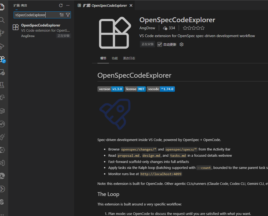Switch to the 功能 tab

coord(115,58)
